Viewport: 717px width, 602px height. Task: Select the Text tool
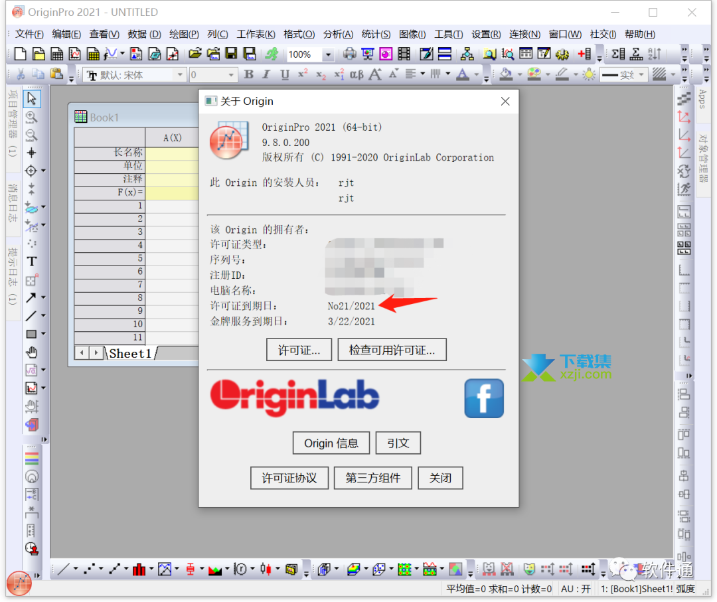click(x=32, y=262)
